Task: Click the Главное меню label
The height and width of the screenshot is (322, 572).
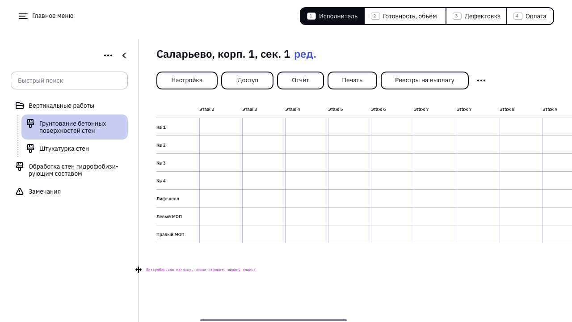Action: 53,16
